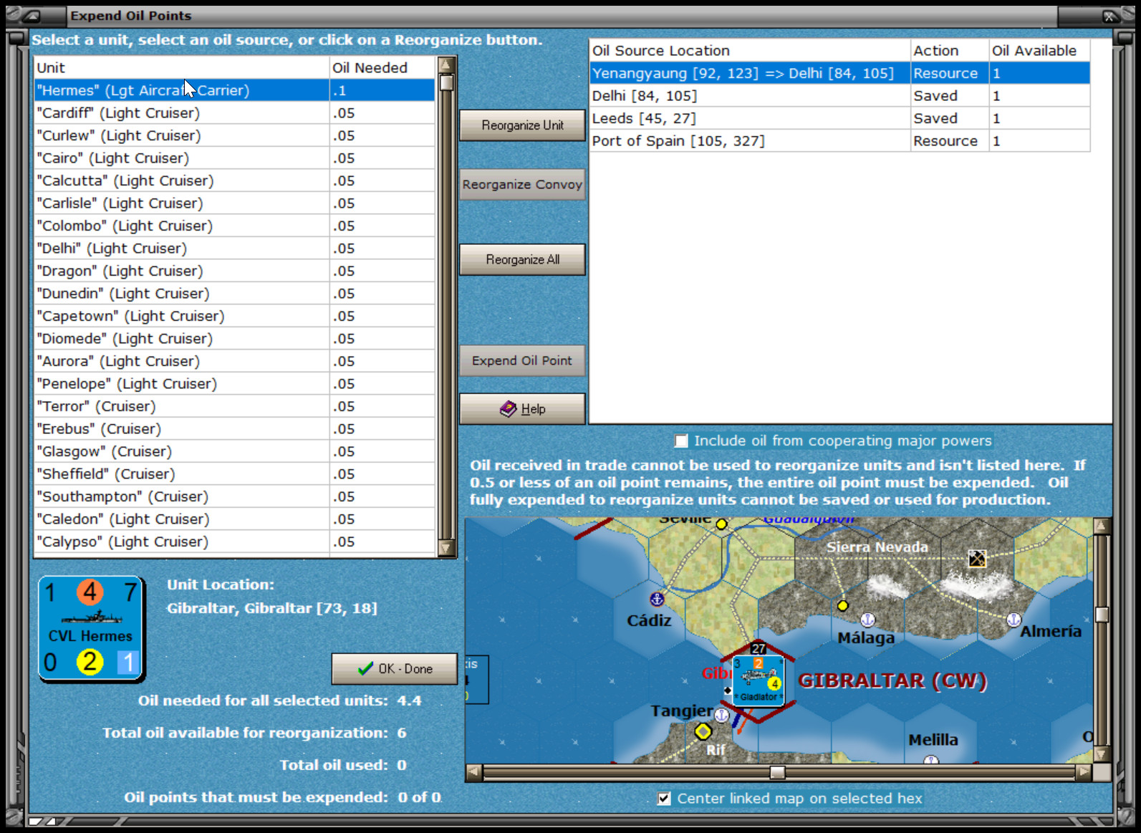The width and height of the screenshot is (1141, 833).
Task: Uncheck Center linked map on selected hex
Action: tap(664, 799)
